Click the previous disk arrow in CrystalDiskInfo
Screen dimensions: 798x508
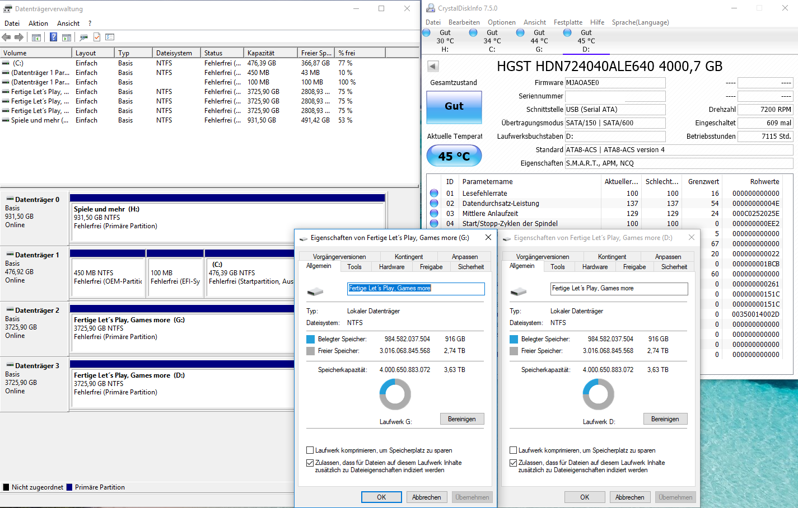433,66
